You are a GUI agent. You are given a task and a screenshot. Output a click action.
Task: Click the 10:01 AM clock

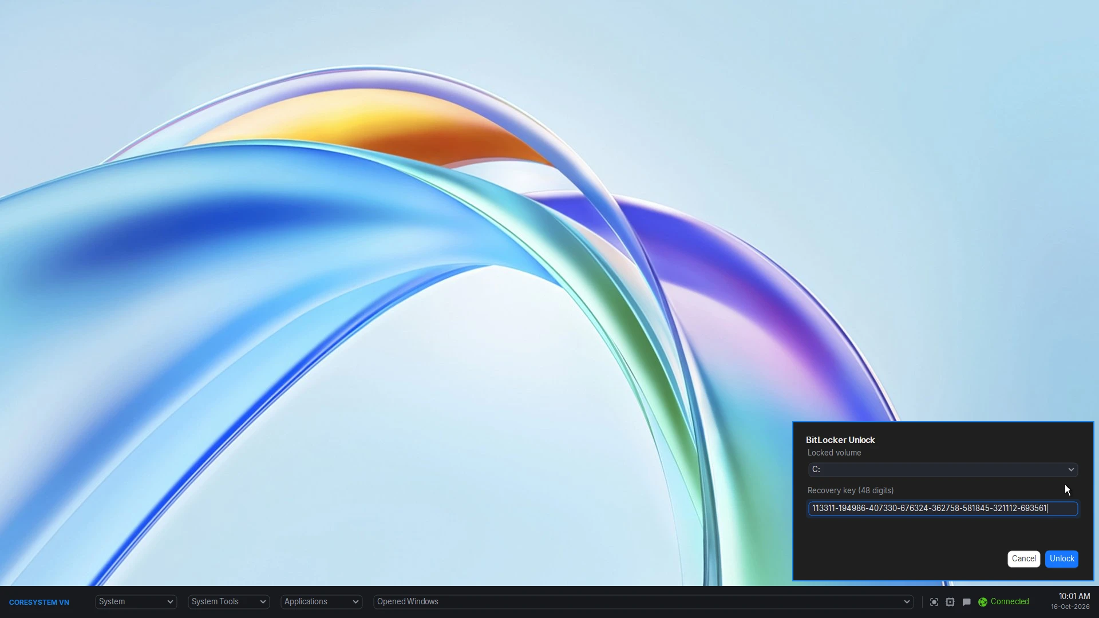click(x=1074, y=596)
